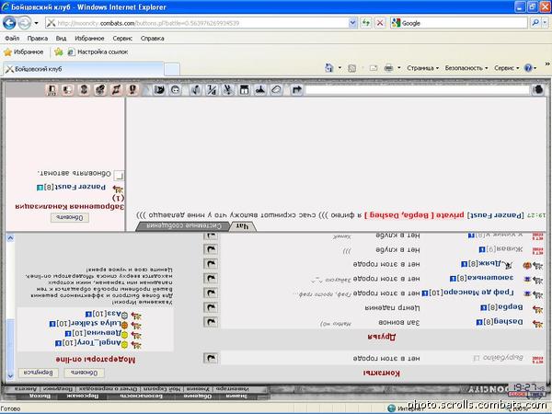
Task: Toggle the Обновлять автомат. checkbox
Action: tap(120, 175)
